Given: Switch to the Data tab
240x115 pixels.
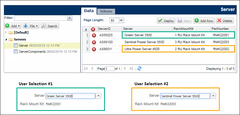Looking at the screenshot, I should 89,11.
